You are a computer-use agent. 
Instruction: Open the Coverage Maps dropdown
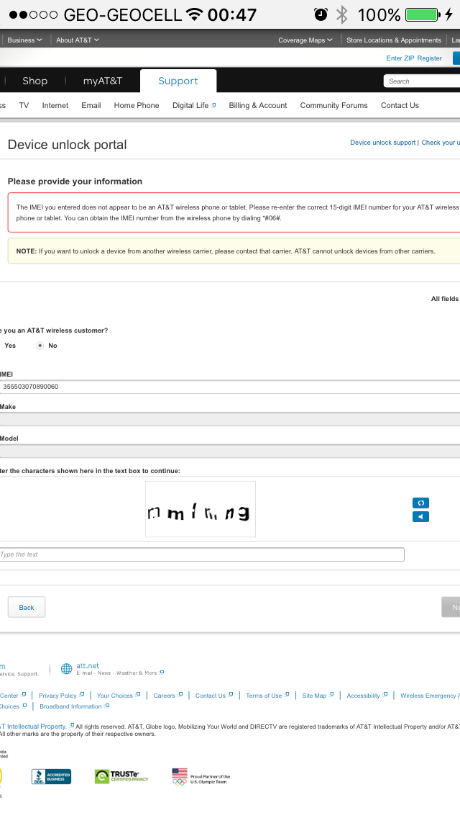[305, 40]
